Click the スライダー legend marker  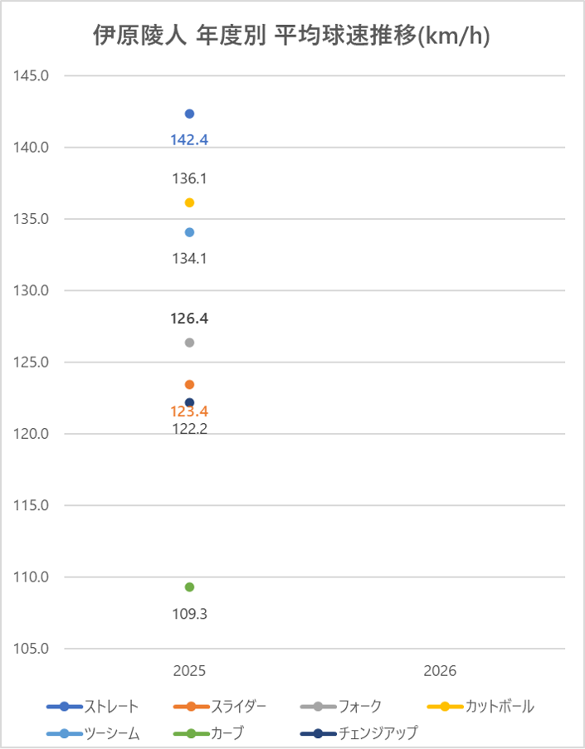[191, 707]
